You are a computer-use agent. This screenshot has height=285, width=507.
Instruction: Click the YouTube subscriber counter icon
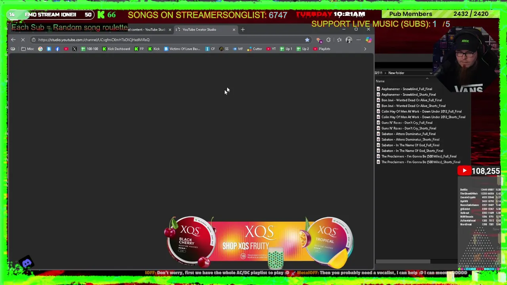464,171
